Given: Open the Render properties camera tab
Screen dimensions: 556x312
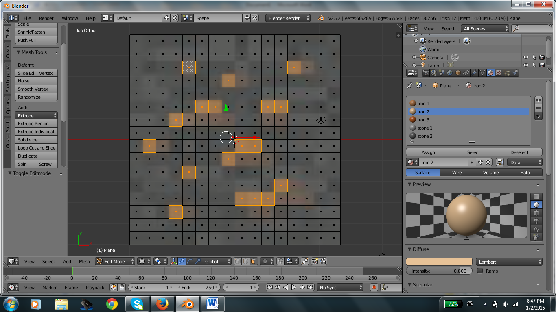Looking at the screenshot, I should click(426, 73).
